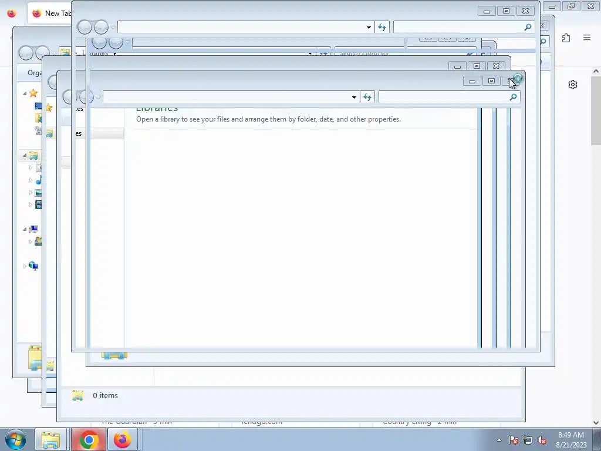Select the Computer icon in the leftmost Explorer tree
The height and width of the screenshot is (451, 601).
tap(33, 229)
